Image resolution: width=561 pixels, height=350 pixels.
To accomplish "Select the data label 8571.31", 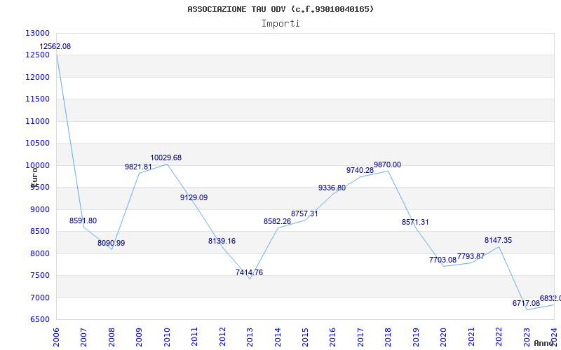I will pos(415,222).
